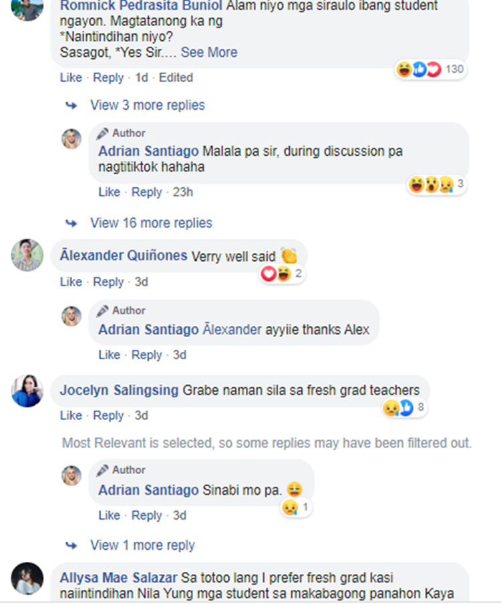Viewport: 501px width, 604px height.
Task: Expand "View 1 more reply"
Action: (142, 545)
